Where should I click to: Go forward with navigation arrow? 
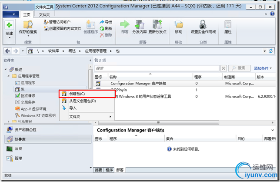[x=16, y=51]
